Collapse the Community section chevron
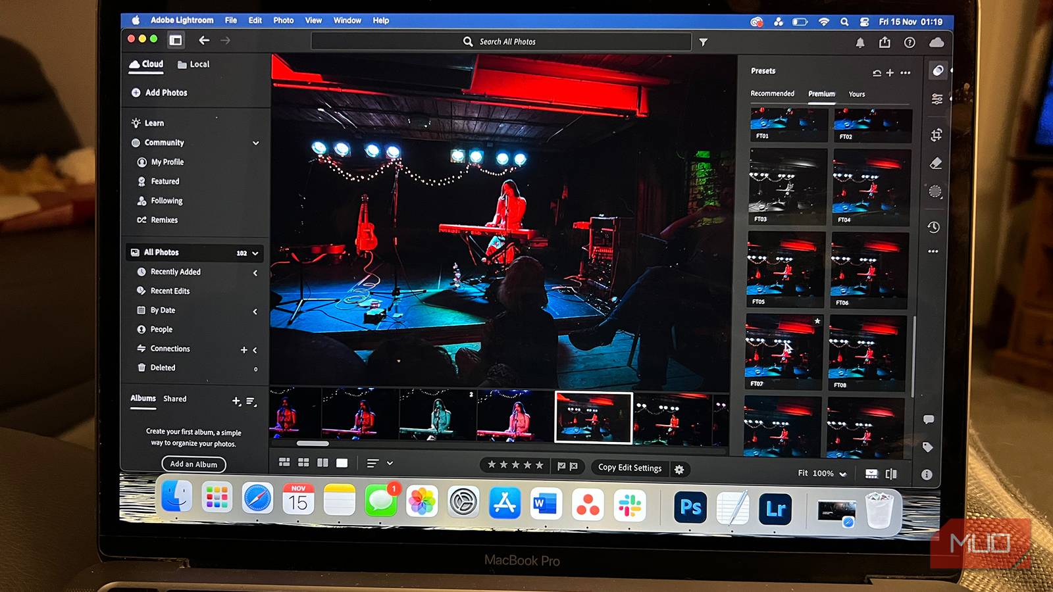 click(255, 143)
